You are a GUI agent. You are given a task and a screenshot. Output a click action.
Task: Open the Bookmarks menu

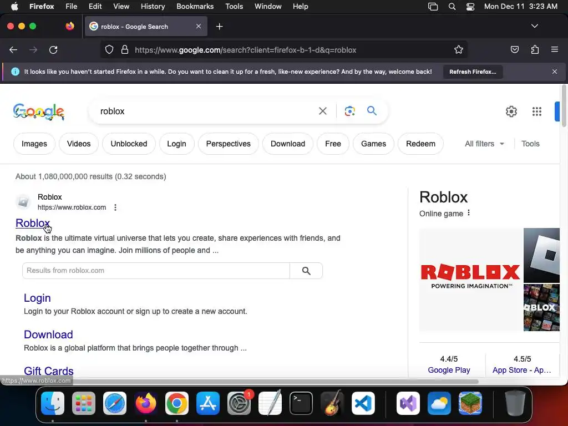[x=195, y=7]
